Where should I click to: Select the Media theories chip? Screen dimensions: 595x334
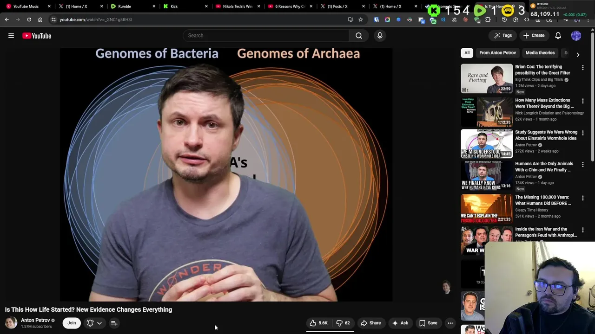pos(540,53)
